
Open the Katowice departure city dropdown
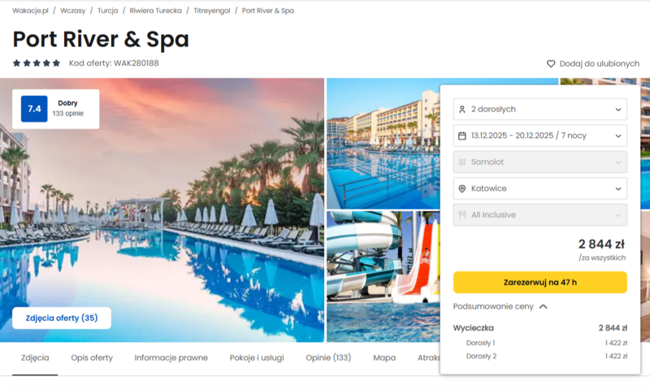point(539,188)
